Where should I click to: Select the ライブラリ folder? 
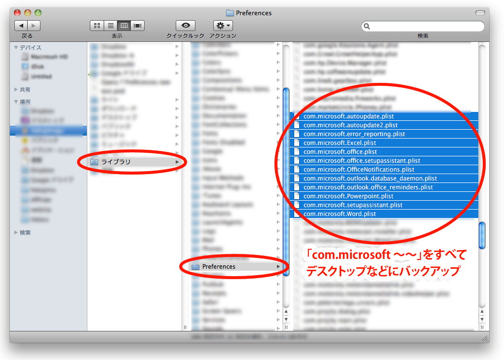pos(134,162)
